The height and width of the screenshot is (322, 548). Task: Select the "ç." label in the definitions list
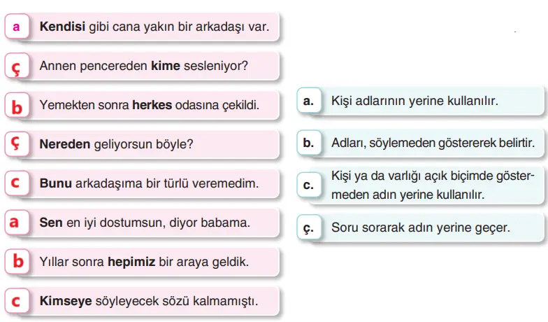(308, 227)
